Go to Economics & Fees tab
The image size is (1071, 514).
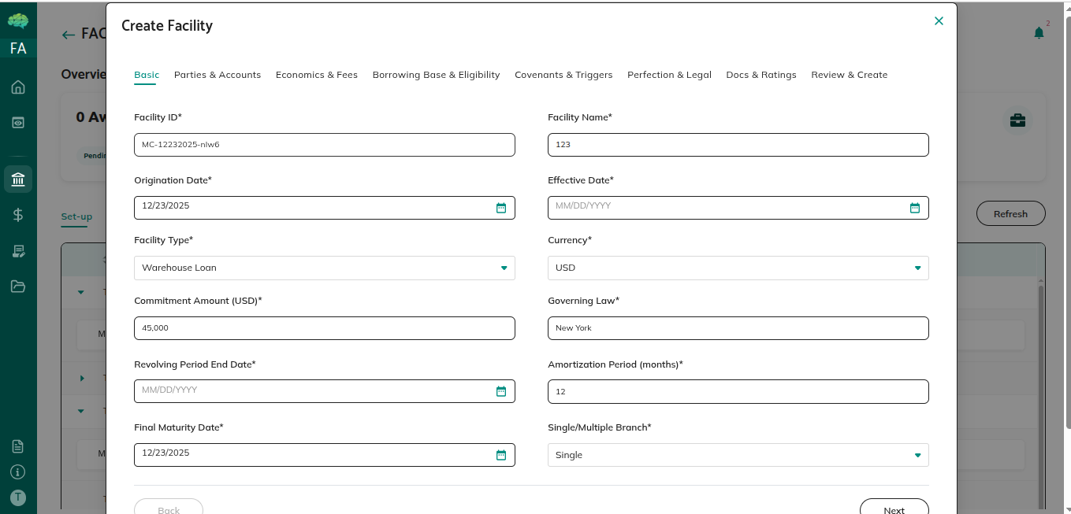[x=316, y=75]
